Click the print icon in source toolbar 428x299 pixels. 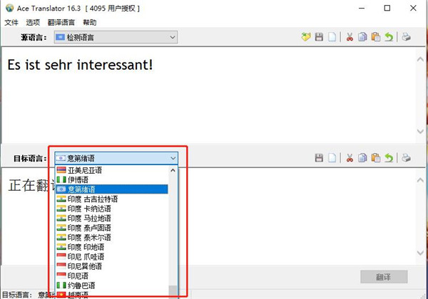pyautogui.click(x=406, y=37)
